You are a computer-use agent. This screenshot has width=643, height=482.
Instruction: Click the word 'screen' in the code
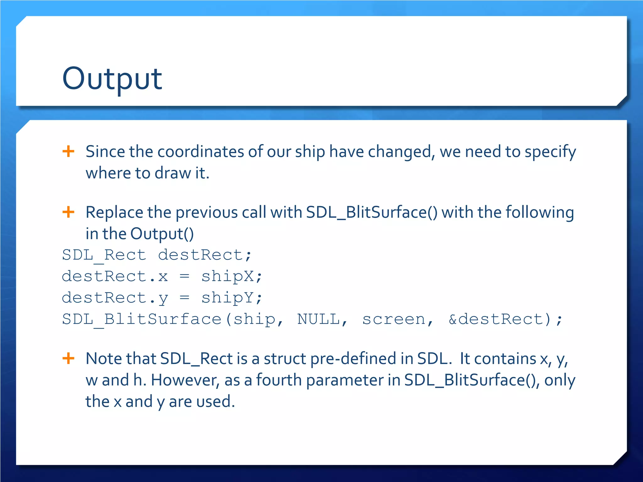tap(394, 319)
